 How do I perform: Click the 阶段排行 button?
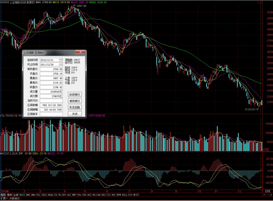tap(75, 94)
